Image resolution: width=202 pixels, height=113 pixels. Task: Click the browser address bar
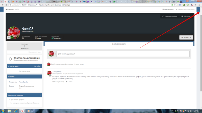point(90,5)
